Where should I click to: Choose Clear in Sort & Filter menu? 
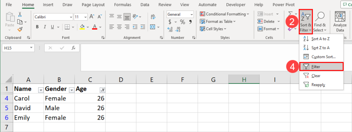321,76
